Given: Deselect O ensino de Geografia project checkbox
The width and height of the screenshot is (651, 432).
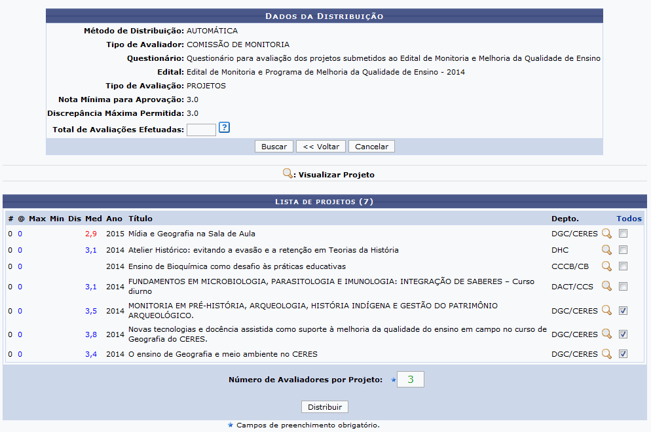Looking at the screenshot, I should pyautogui.click(x=623, y=354).
